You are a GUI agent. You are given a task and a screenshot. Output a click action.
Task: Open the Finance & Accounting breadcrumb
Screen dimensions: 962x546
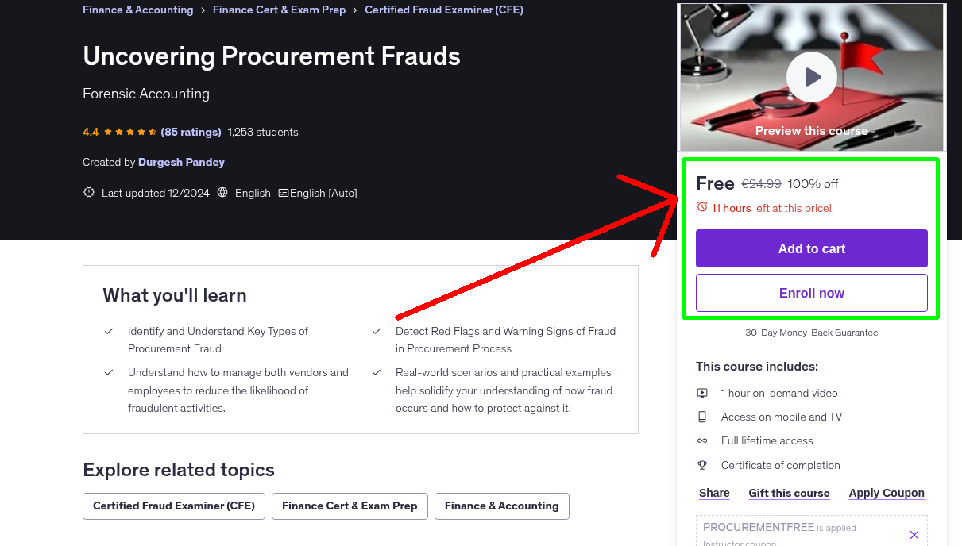coord(138,10)
